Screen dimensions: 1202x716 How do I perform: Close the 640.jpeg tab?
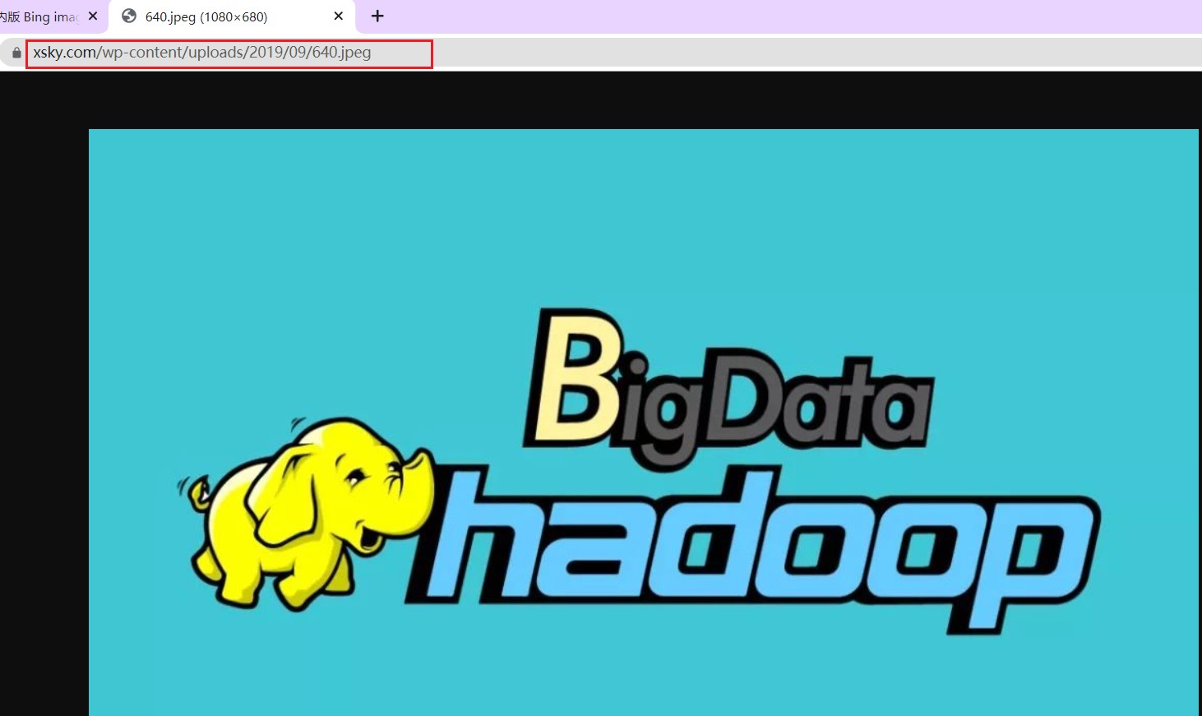[338, 16]
